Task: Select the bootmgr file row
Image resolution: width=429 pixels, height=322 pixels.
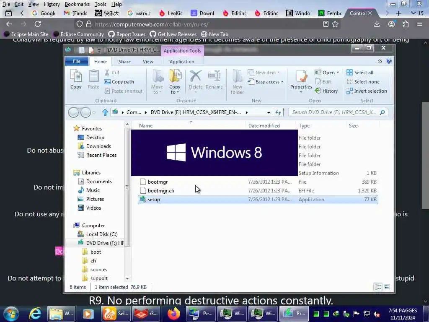Action: (x=258, y=182)
